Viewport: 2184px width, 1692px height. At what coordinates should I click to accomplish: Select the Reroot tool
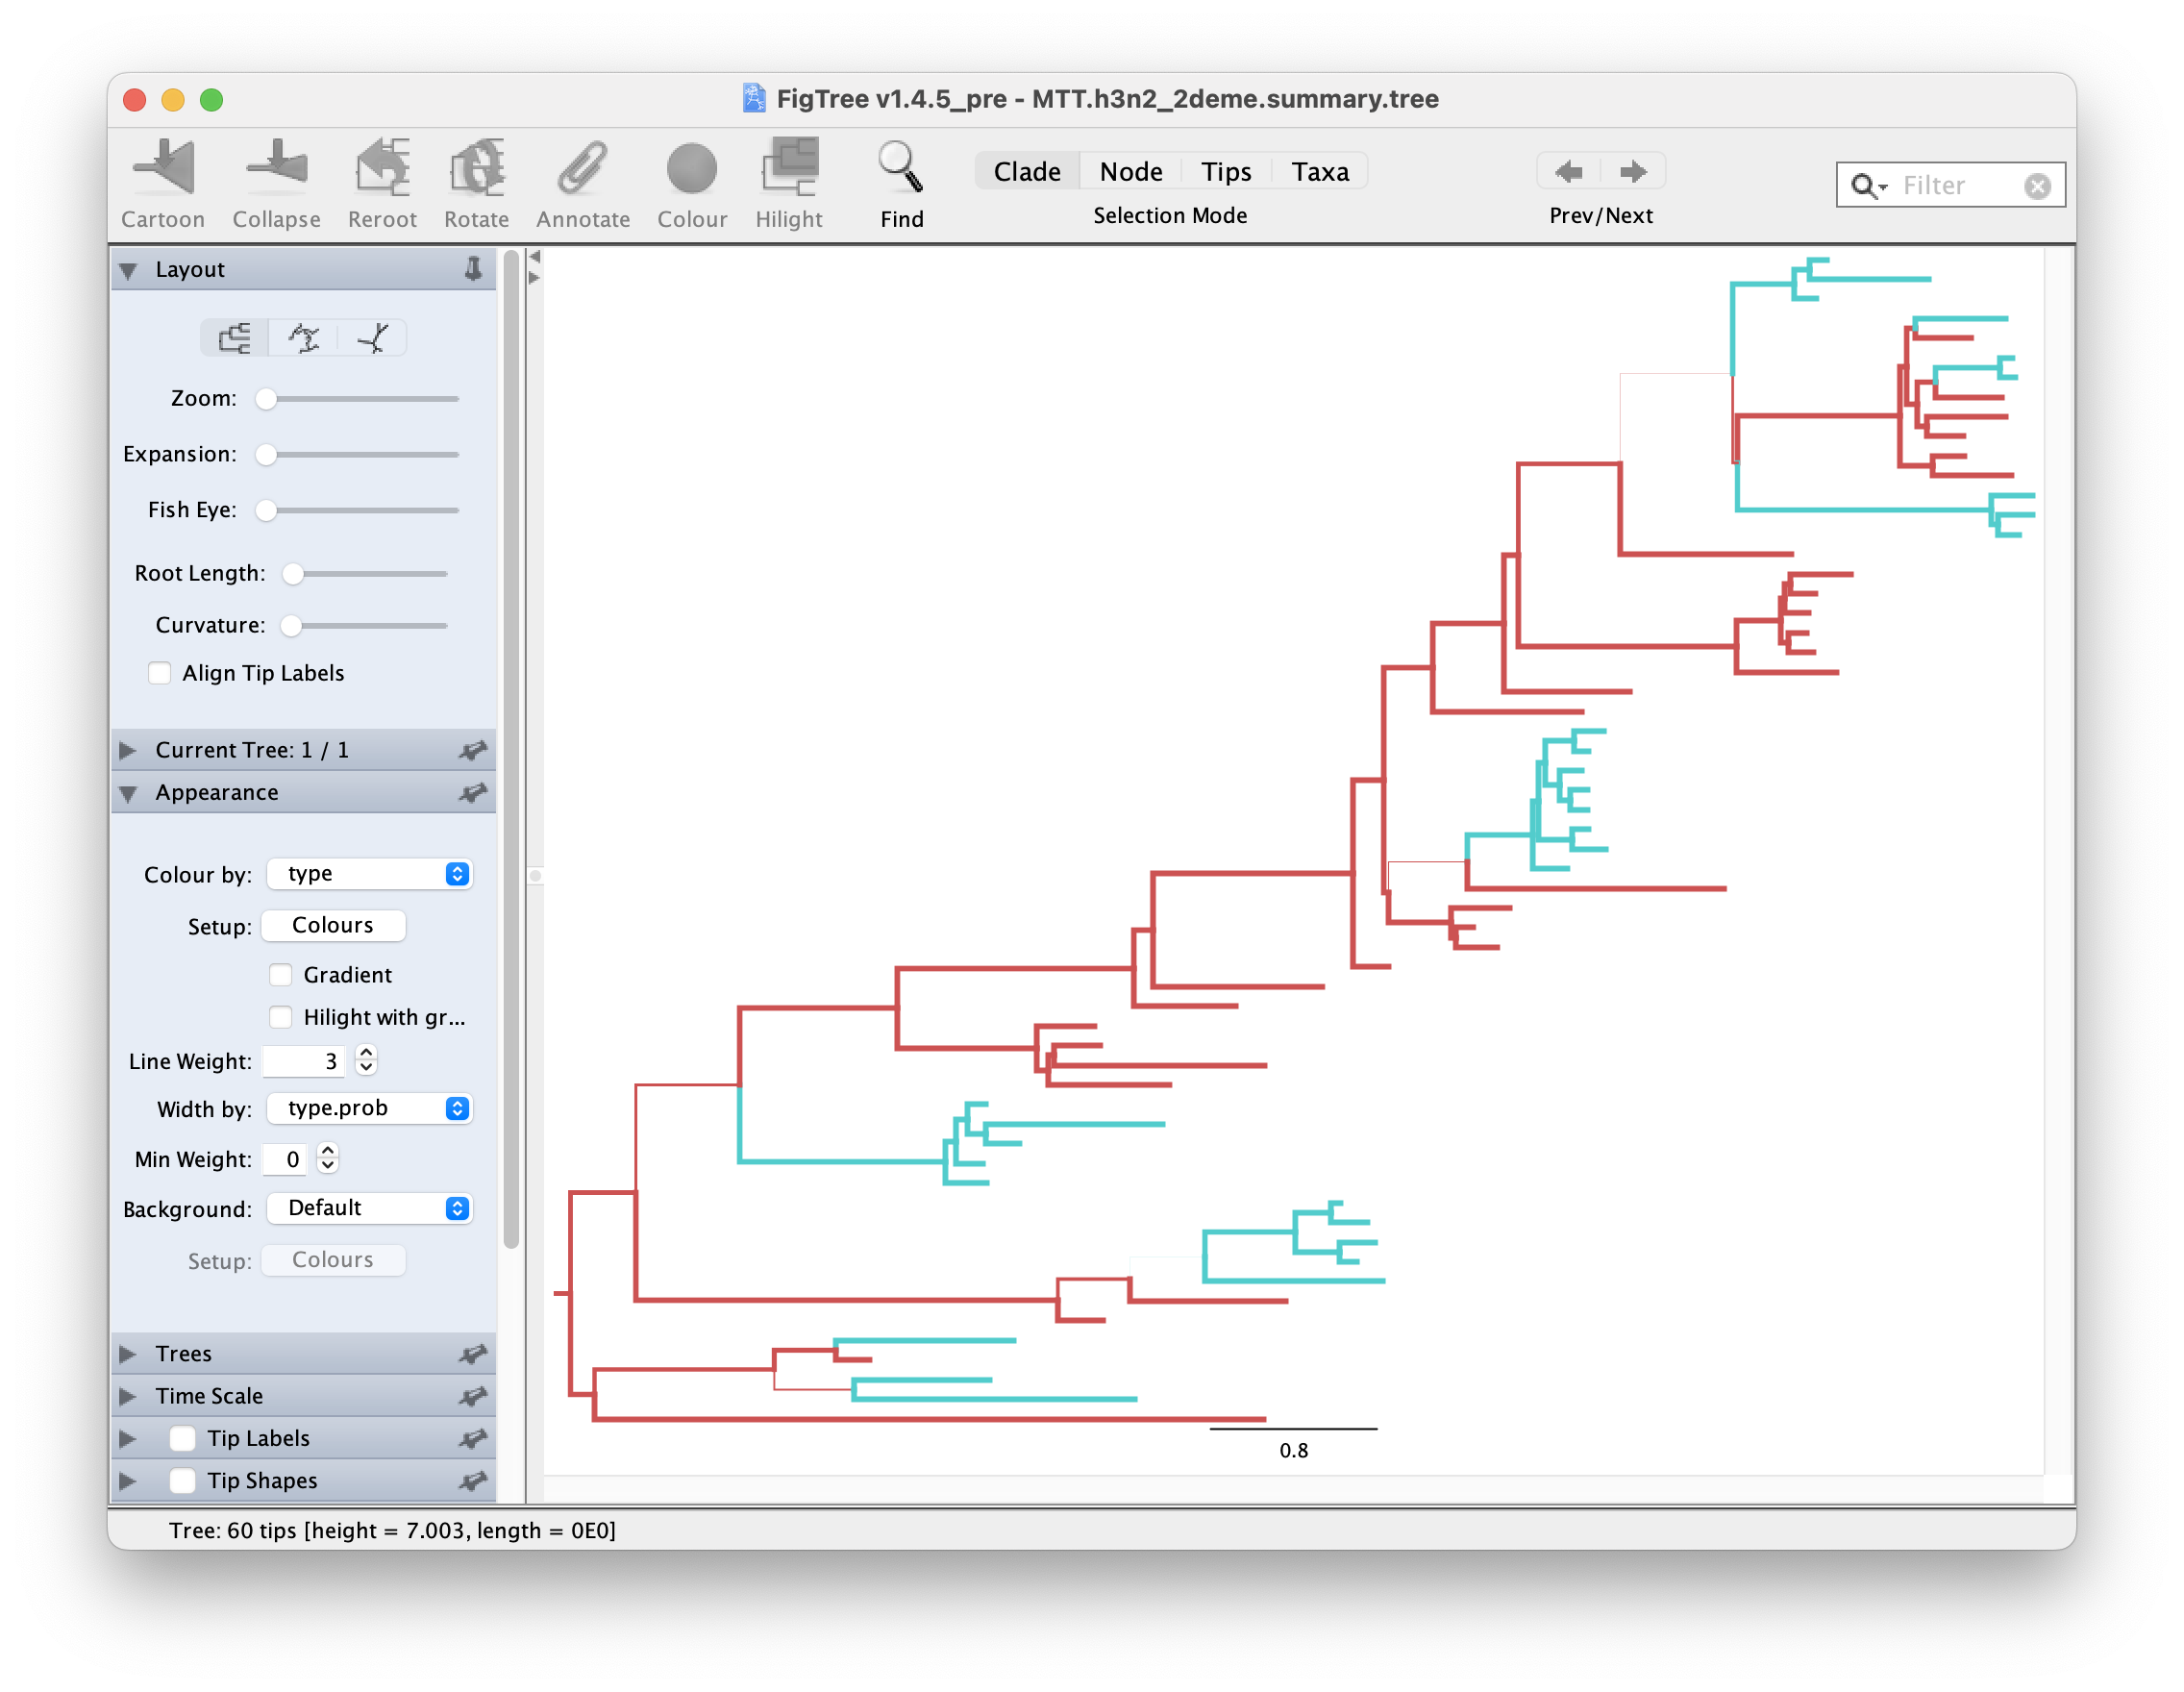(x=382, y=167)
